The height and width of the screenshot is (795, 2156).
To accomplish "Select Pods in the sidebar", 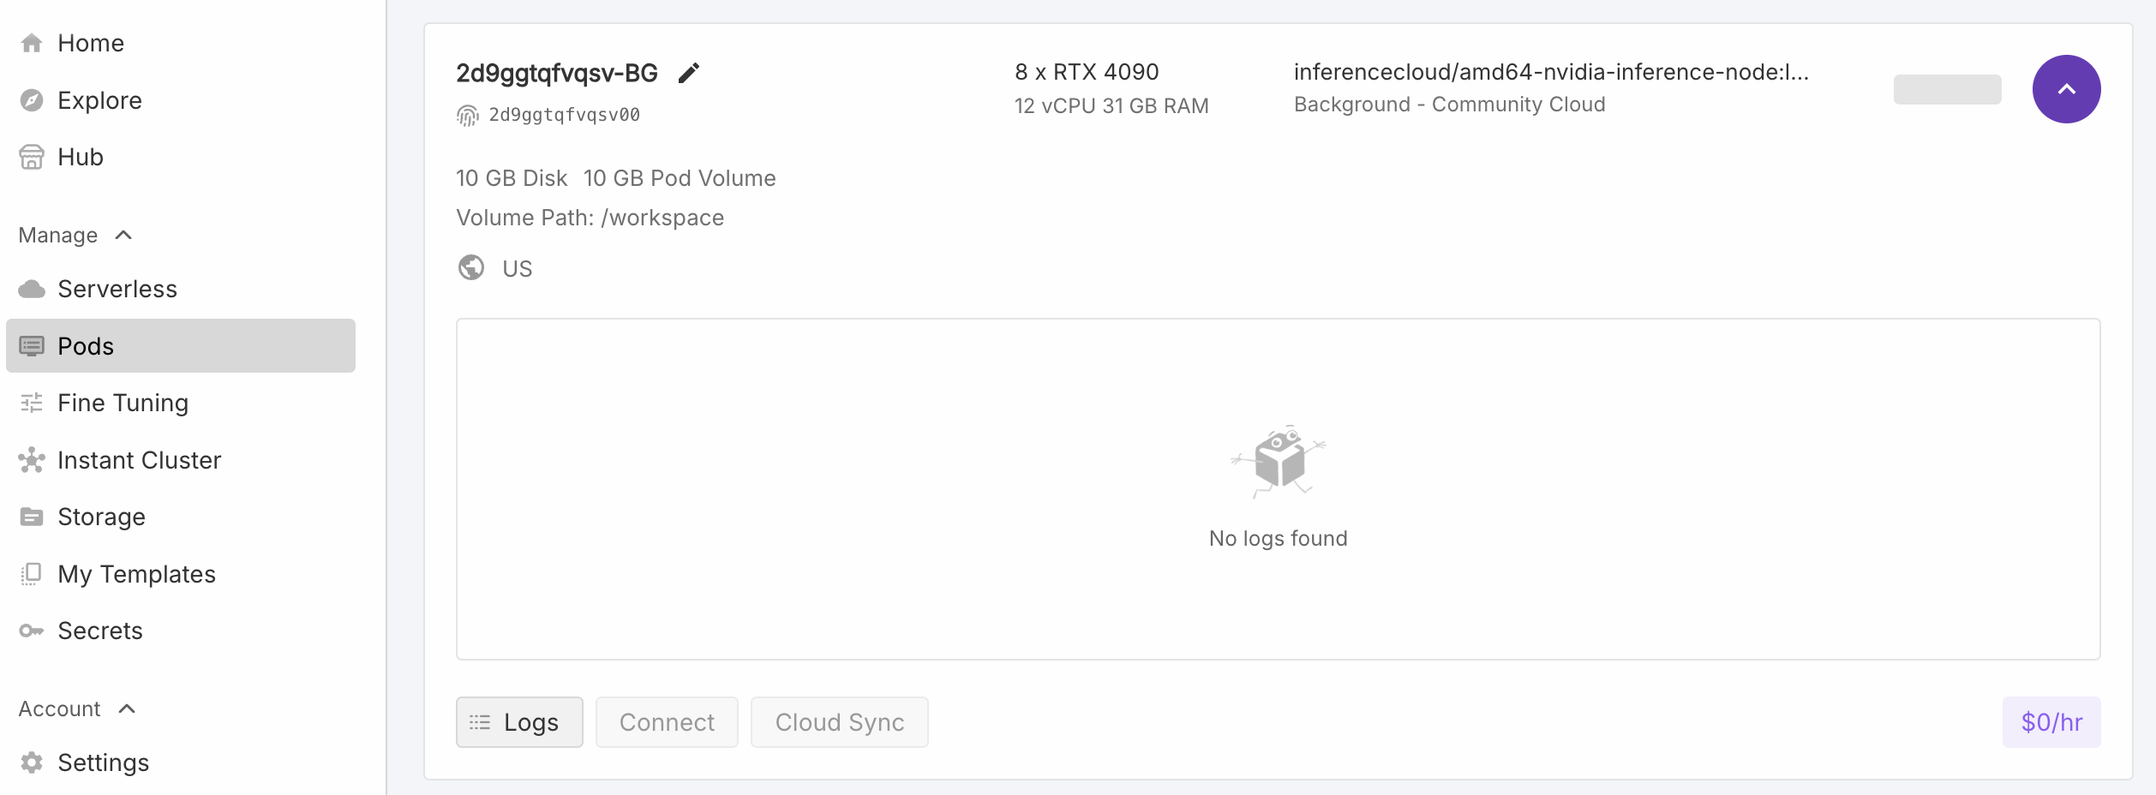I will 85,346.
